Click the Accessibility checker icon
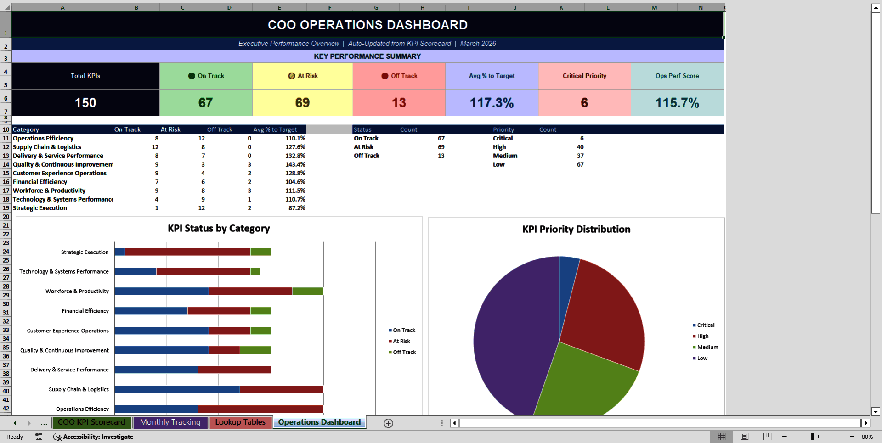Image resolution: width=882 pixels, height=443 pixels. (x=57, y=437)
